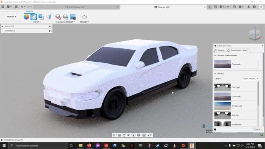Image resolution: width=265 pixels, height=149 pixels.
Task: Open the Help question mark menu
Action: (254, 7)
